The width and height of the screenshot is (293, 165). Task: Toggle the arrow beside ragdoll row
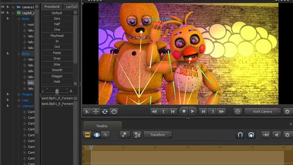[8, 13]
